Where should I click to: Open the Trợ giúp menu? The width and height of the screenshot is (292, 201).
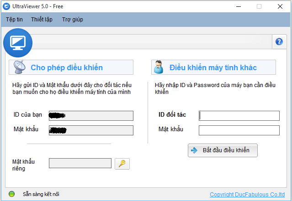pyautogui.click(x=73, y=20)
